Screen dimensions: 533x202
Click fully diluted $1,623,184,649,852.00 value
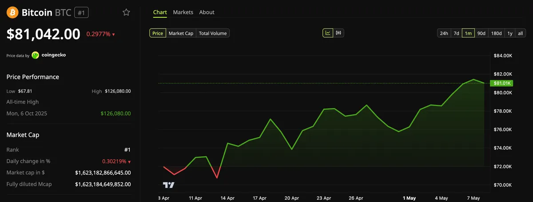103,184
